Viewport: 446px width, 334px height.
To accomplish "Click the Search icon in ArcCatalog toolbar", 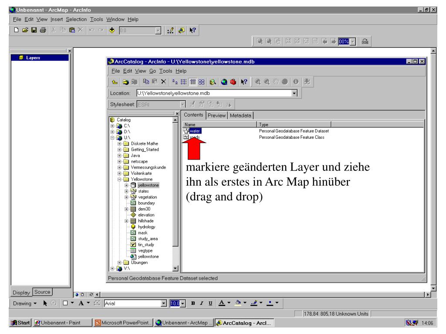I will click(x=213, y=82).
